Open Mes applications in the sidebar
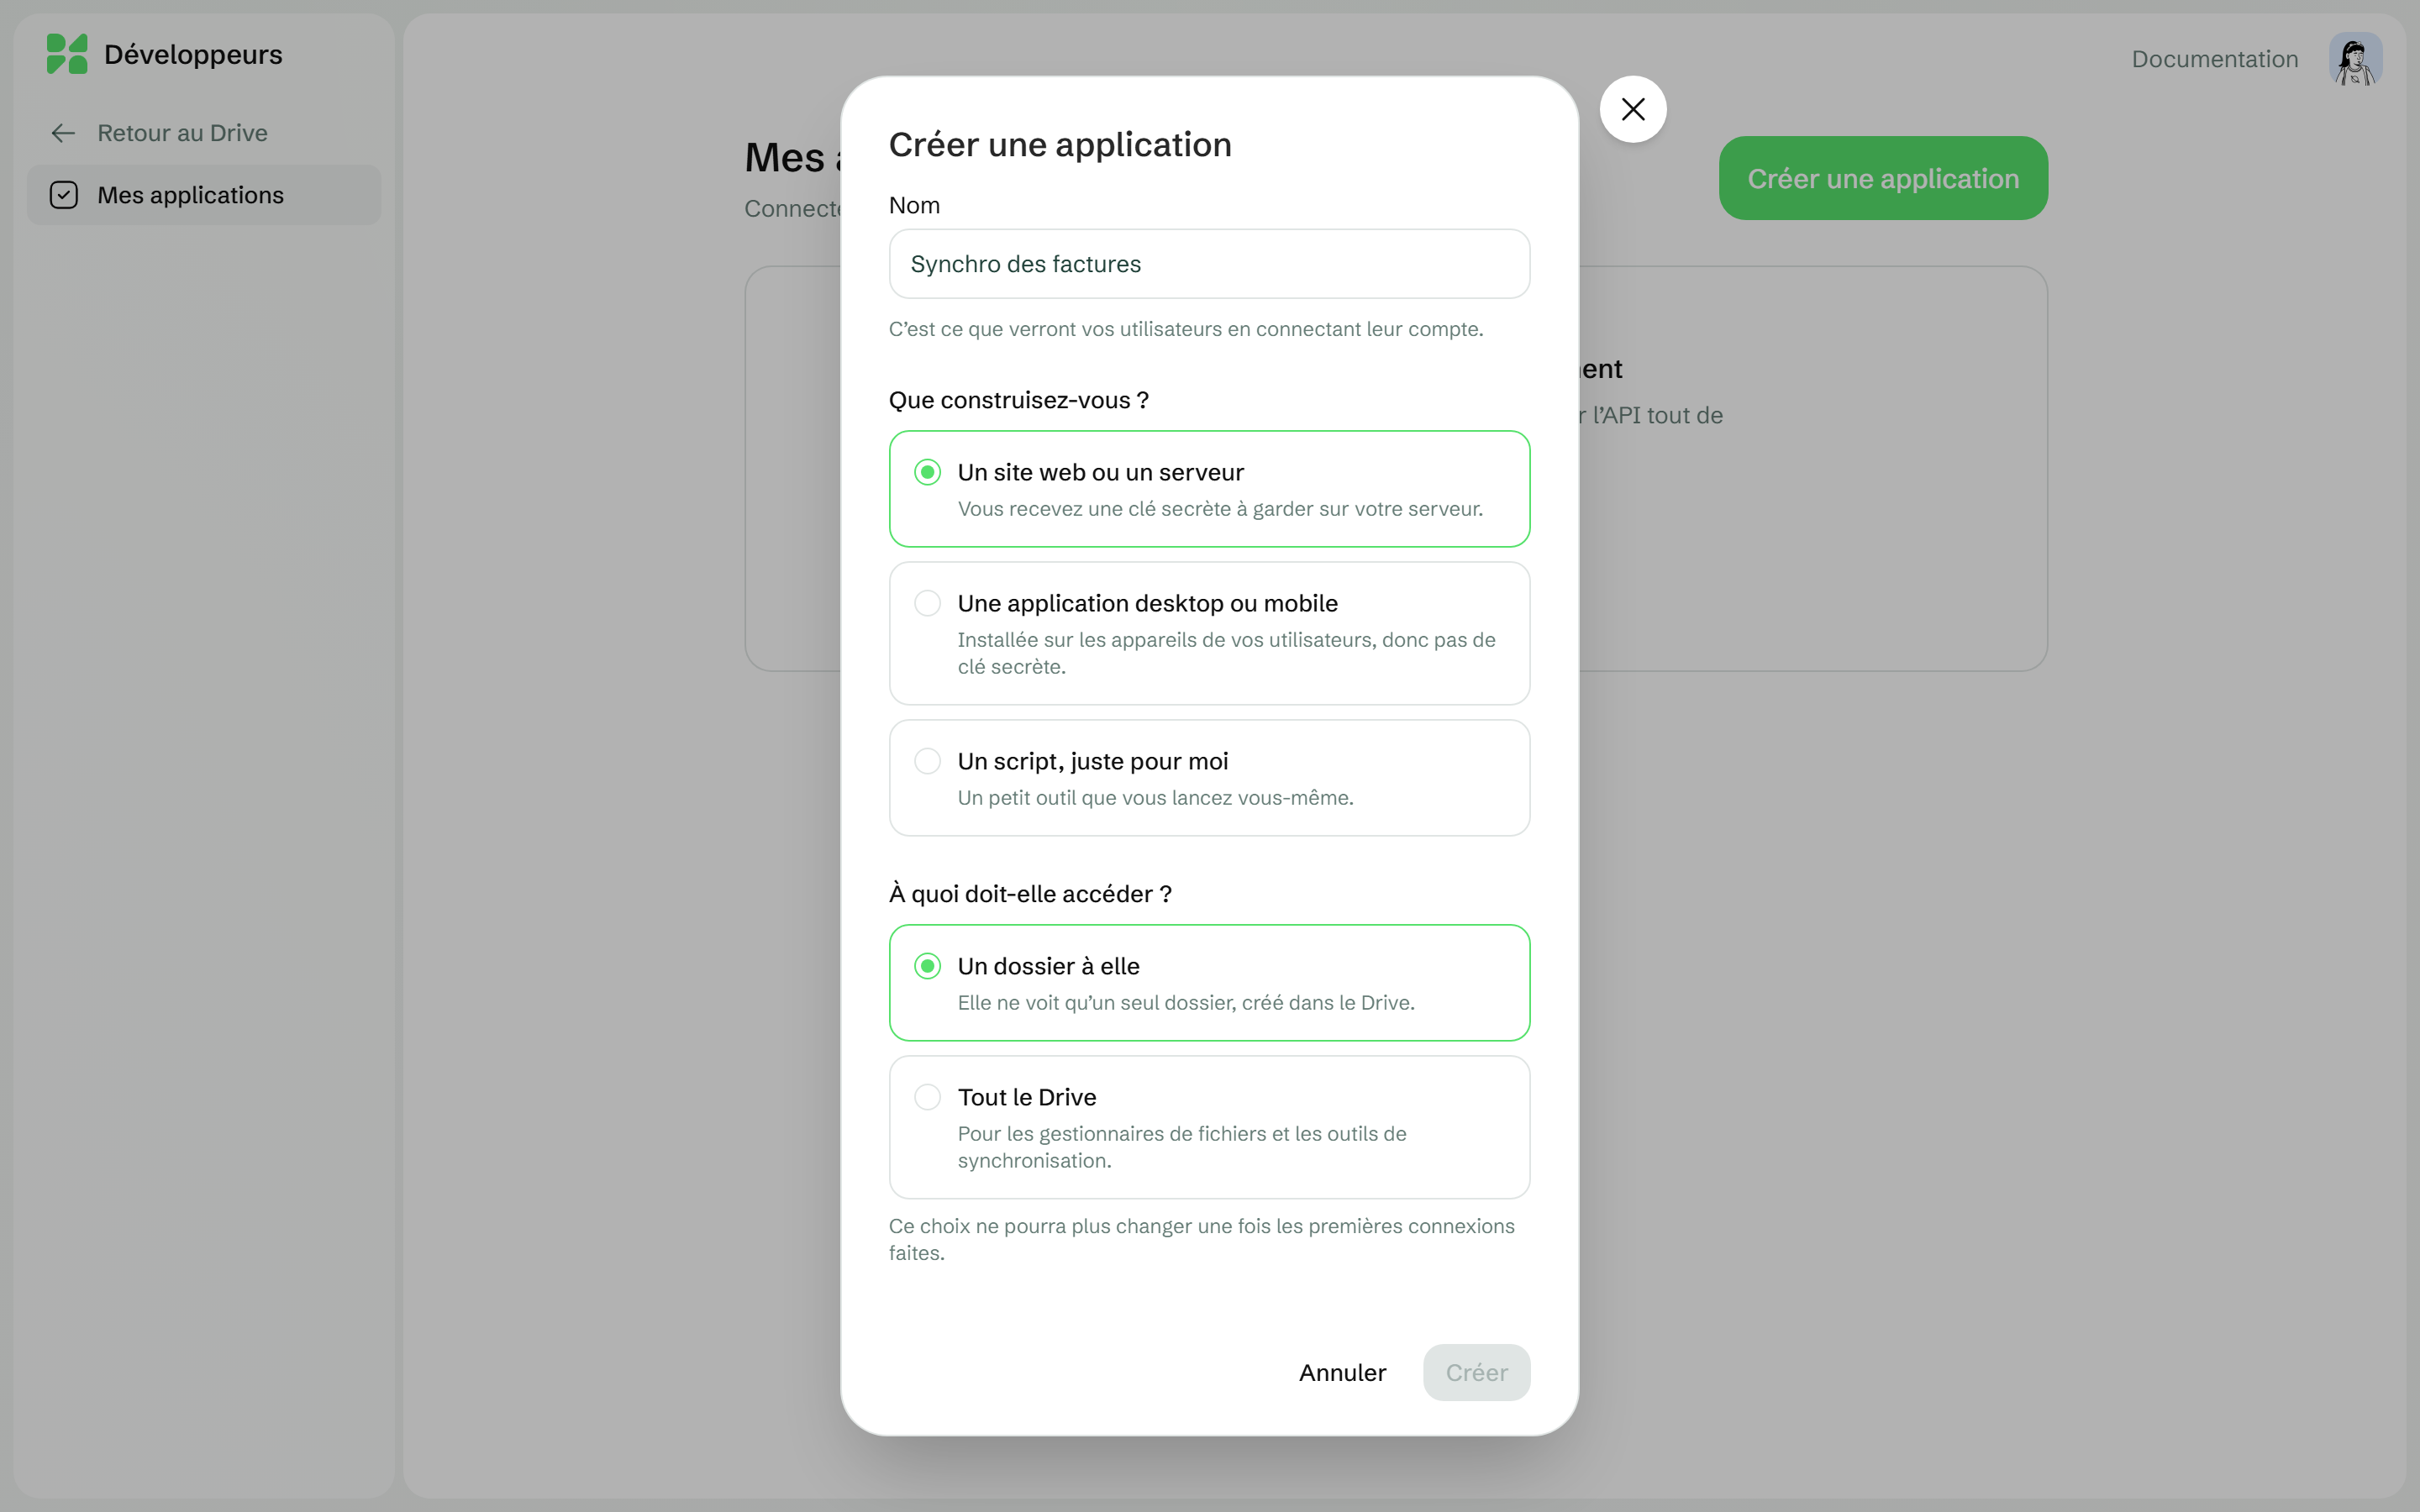Screen dimensions: 2420x1512 [x=203, y=195]
